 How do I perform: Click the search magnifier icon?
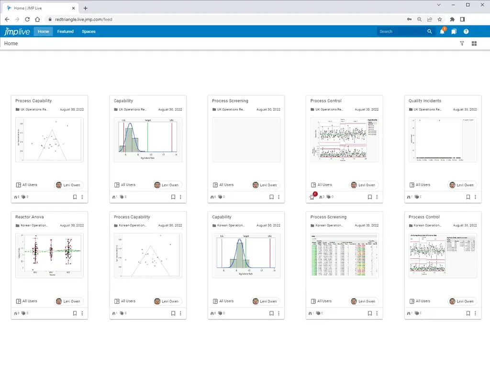click(x=429, y=32)
